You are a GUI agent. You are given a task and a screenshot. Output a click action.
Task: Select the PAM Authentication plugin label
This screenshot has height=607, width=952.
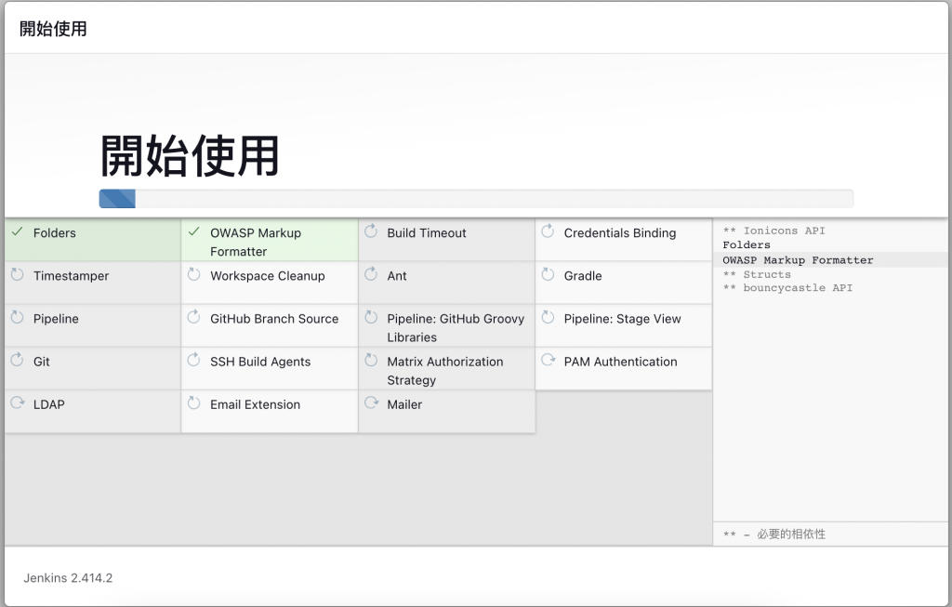620,362
